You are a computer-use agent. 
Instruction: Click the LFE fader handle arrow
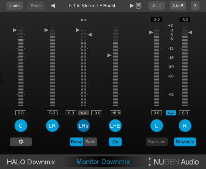point(109,55)
